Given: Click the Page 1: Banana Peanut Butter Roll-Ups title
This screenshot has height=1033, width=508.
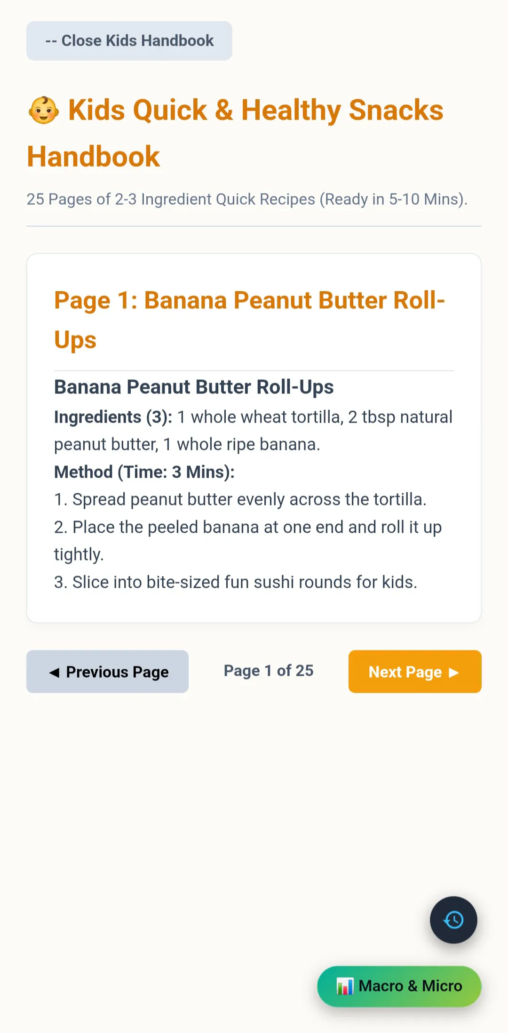Looking at the screenshot, I should [249, 320].
